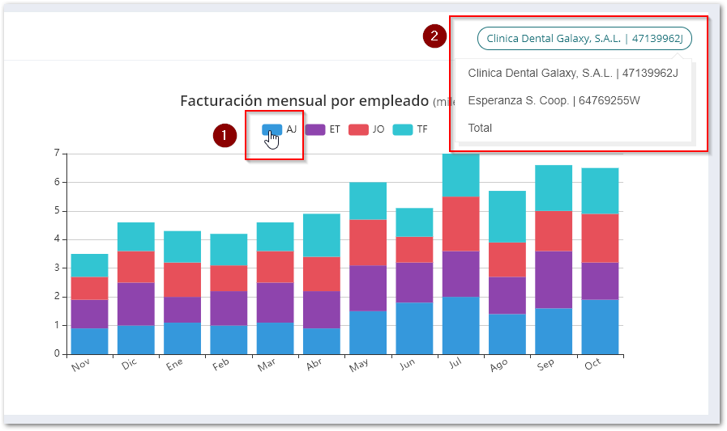This screenshot has height=431, width=727.
Task: Click the cyan TF segment of Ago bar
Action: click(507, 216)
